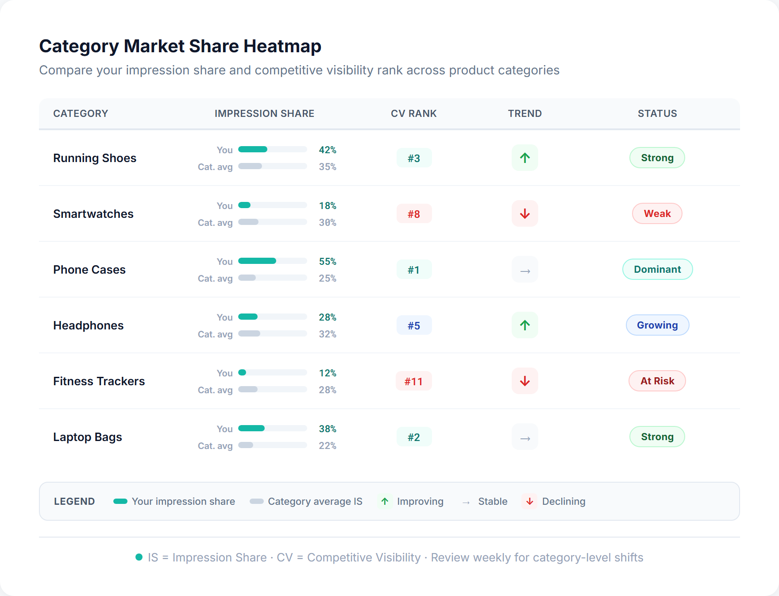The height and width of the screenshot is (596, 779).
Task: Click the At Risk status for Fitness Trackers
Action: click(657, 381)
